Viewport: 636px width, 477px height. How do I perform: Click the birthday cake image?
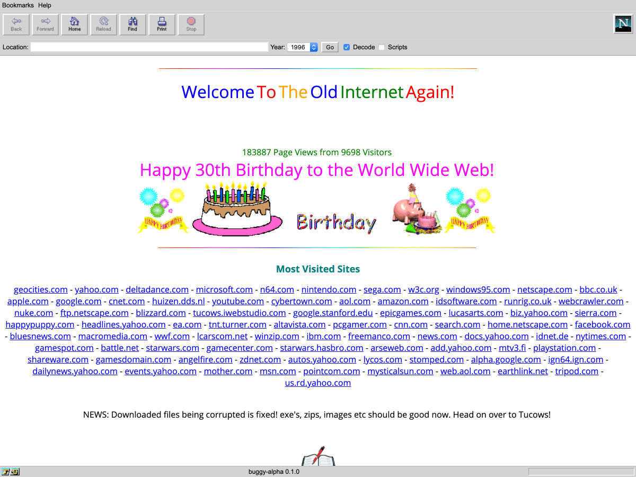237,209
